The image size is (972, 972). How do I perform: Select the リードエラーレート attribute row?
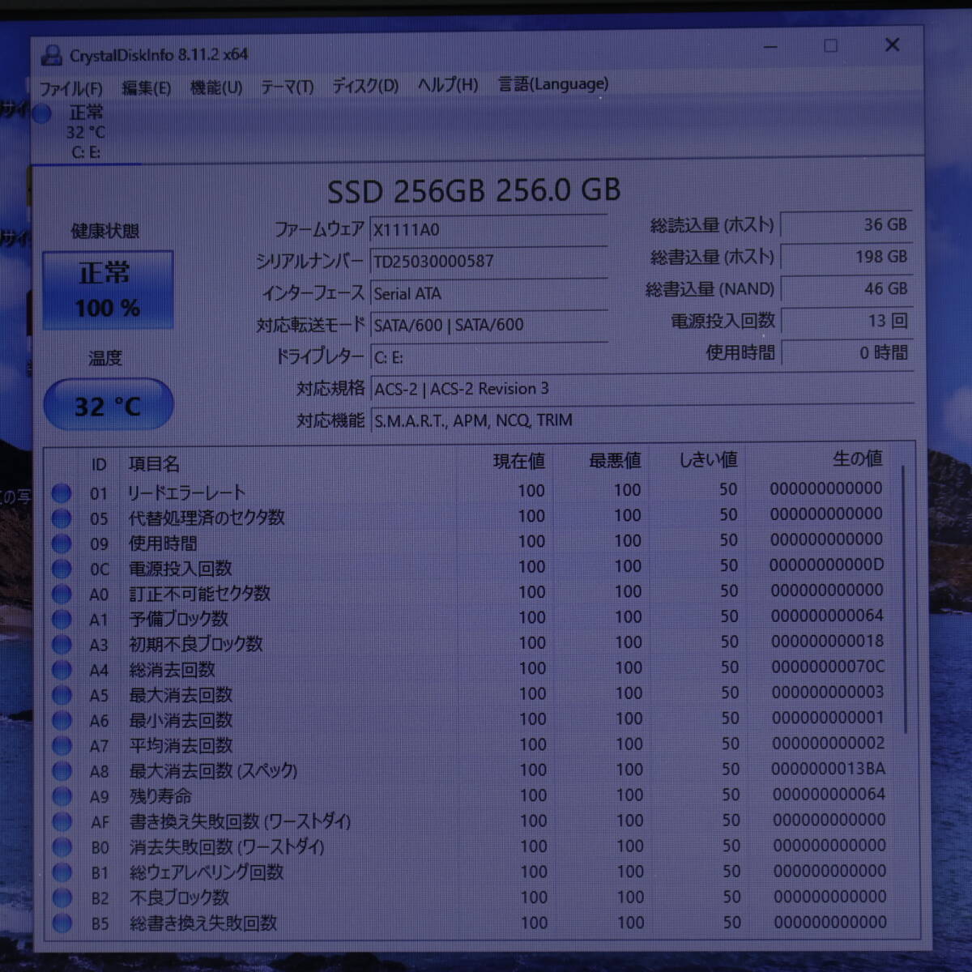click(x=470, y=492)
